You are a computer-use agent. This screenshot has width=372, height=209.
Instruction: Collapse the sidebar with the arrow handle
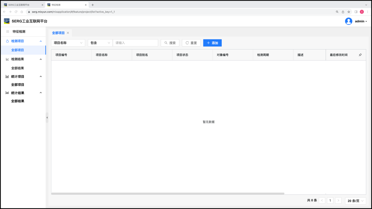(47, 118)
